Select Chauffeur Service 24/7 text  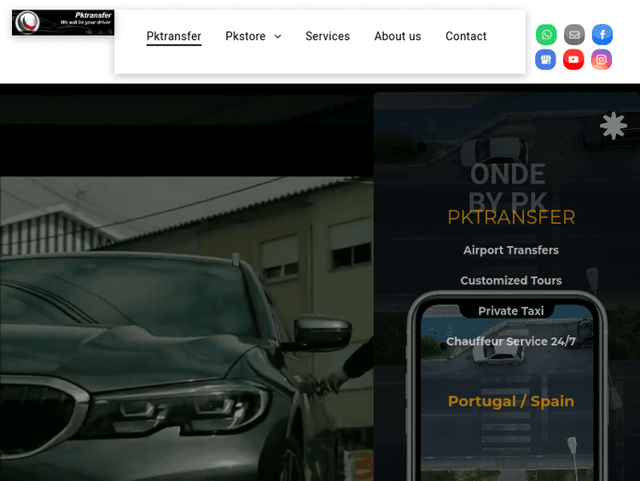[511, 341]
